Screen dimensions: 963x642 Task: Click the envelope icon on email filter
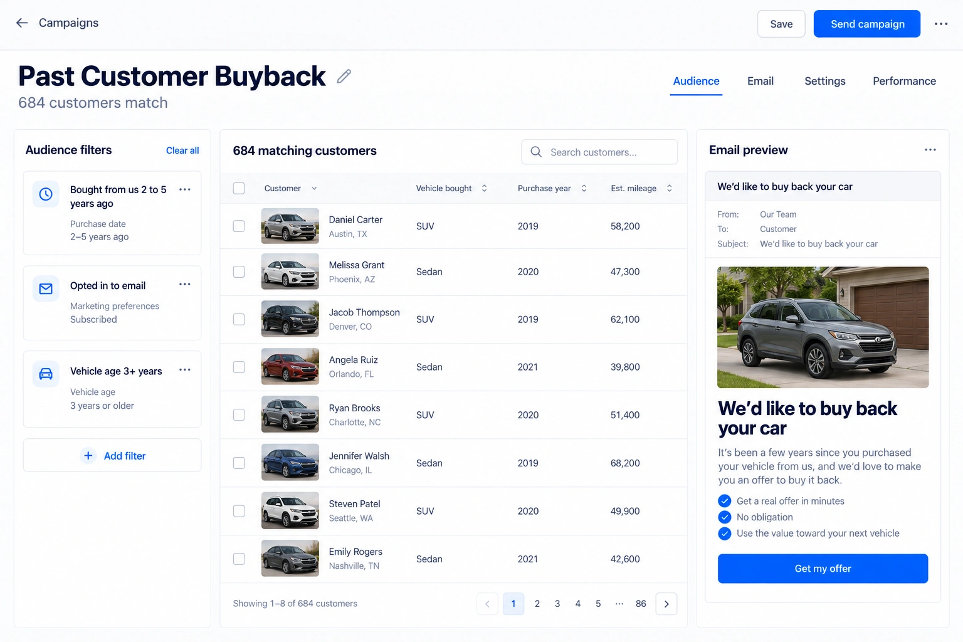(46, 289)
